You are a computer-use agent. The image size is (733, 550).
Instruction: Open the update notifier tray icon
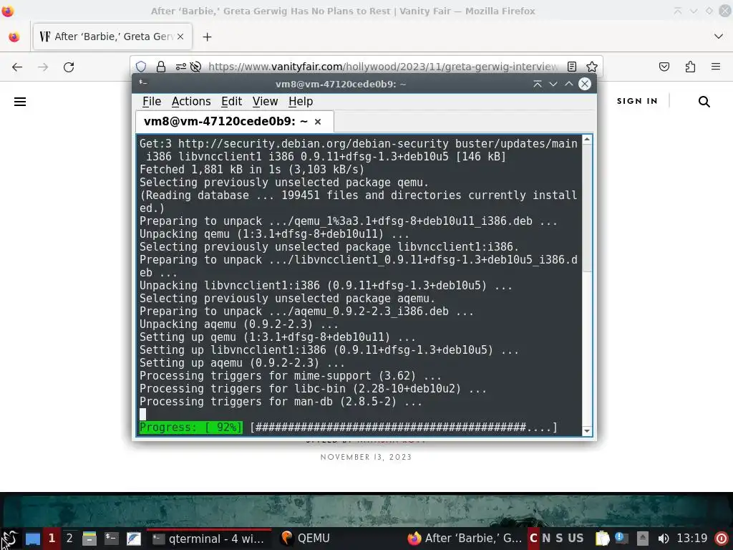(622, 539)
